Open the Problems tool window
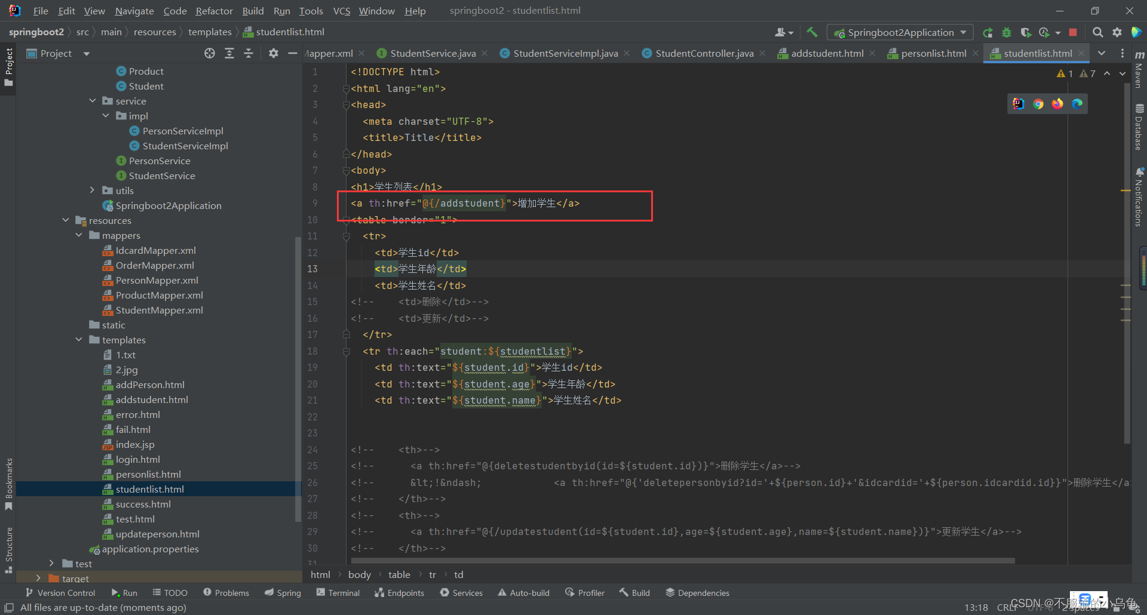 (226, 592)
